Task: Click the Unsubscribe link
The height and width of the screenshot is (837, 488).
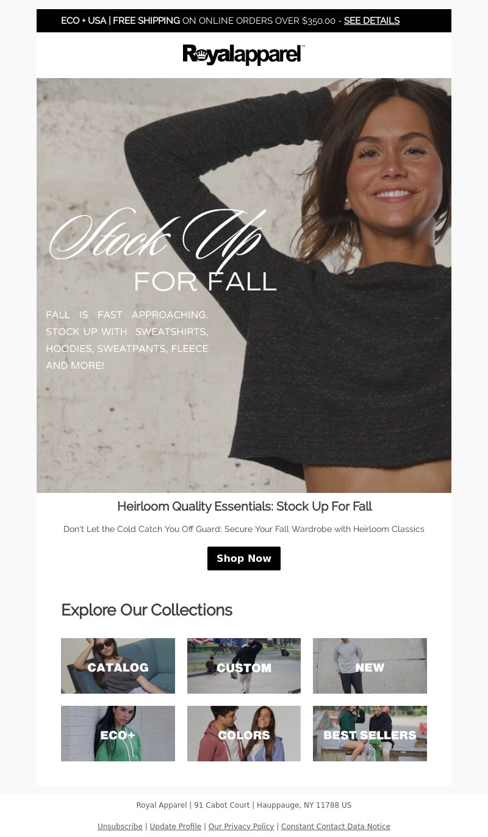Action: 120,827
